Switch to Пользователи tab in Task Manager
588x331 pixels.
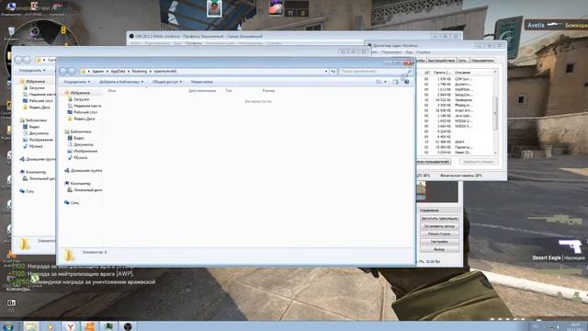(x=481, y=61)
